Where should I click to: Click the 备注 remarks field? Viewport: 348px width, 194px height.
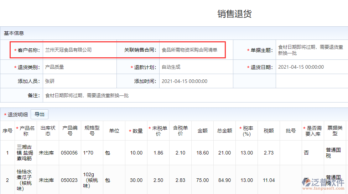[192, 95]
